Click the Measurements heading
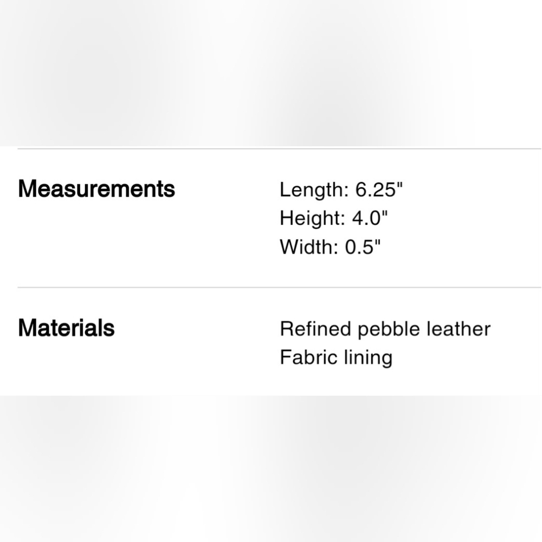This screenshot has height=542, width=542. click(x=96, y=189)
